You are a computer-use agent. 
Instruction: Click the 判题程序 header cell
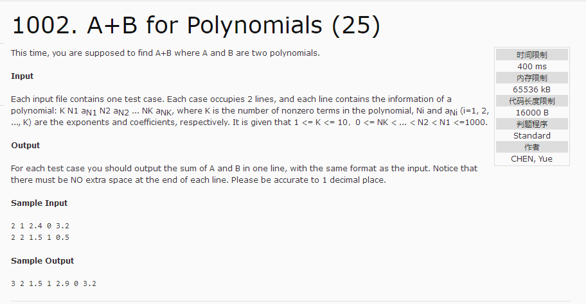(532, 124)
